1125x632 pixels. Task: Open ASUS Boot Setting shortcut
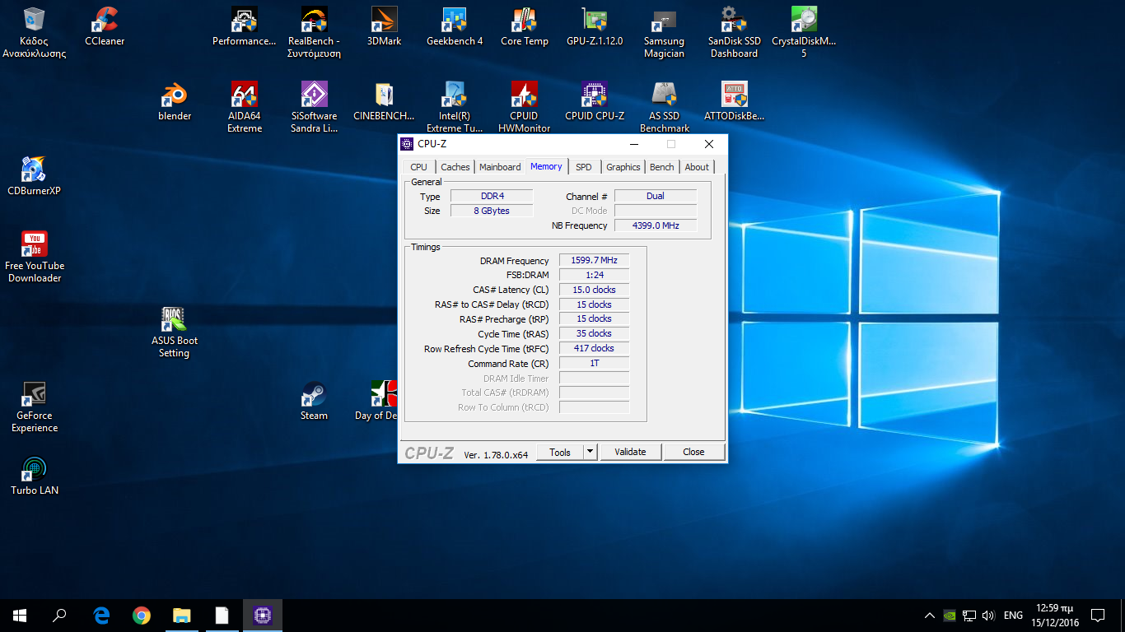(x=175, y=332)
